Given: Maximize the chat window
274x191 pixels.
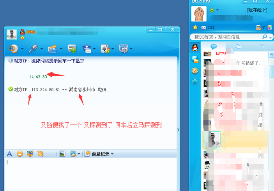Looking at the screenshot, I should 160,29.
